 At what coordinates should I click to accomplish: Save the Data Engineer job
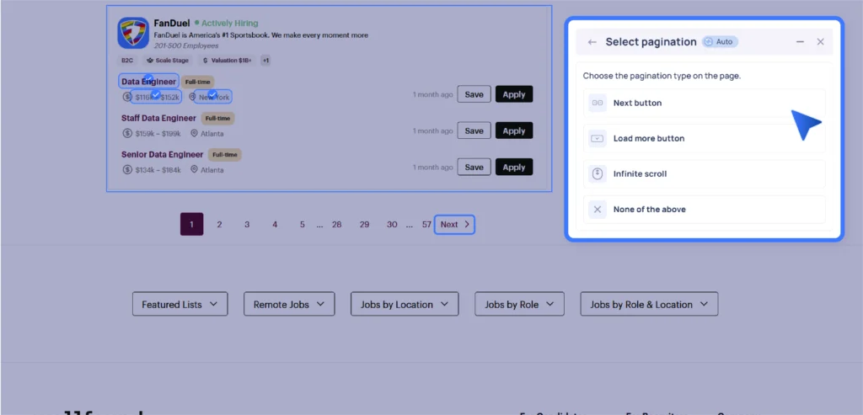(x=474, y=94)
